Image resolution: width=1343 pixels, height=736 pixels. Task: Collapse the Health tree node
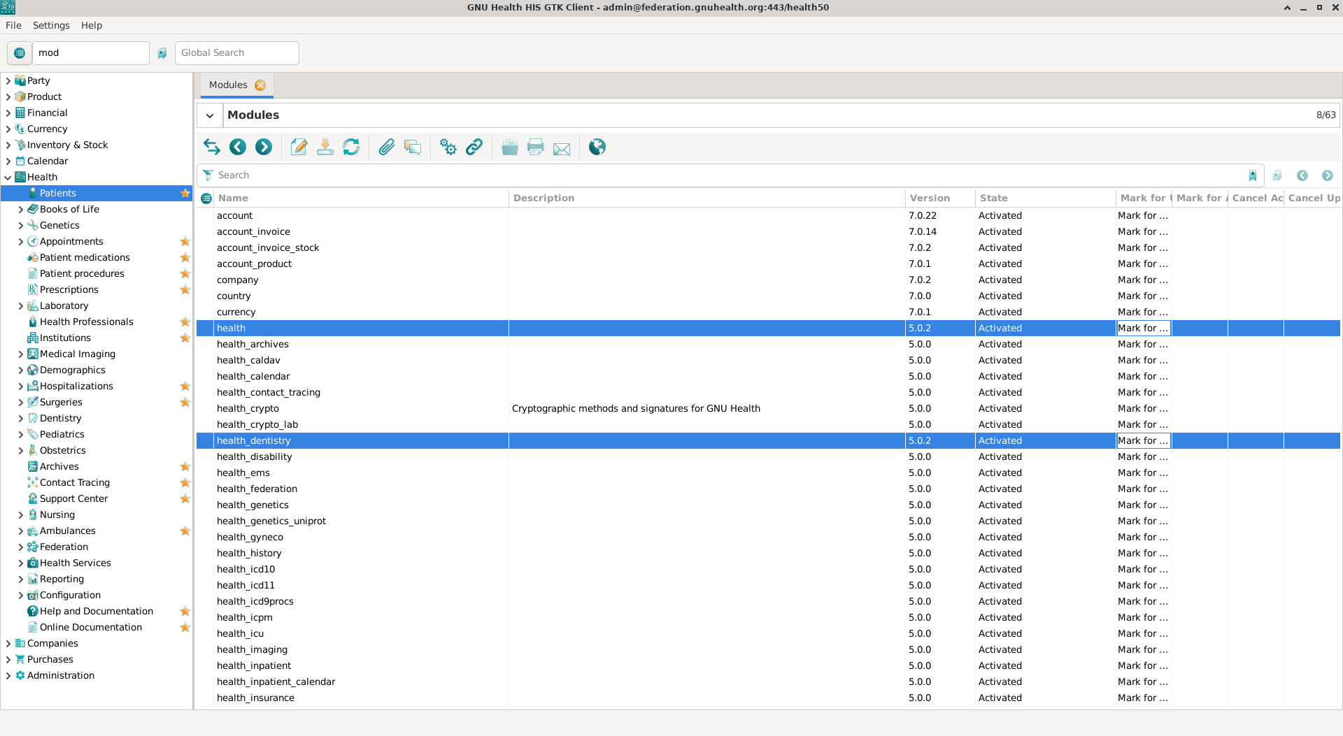(8, 177)
